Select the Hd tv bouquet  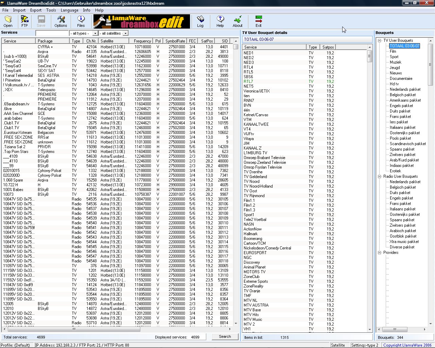tap(394, 84)
